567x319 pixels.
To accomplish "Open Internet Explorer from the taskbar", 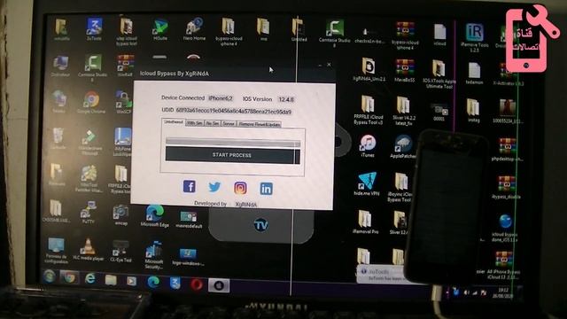I will [x=89, y=278].
